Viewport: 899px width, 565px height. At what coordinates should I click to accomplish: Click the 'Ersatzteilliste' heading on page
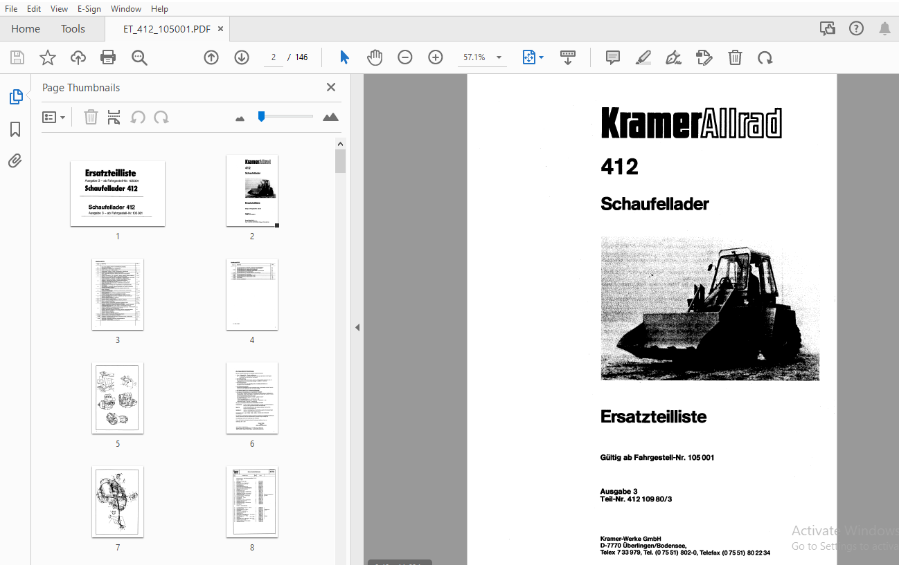[653, 417]
